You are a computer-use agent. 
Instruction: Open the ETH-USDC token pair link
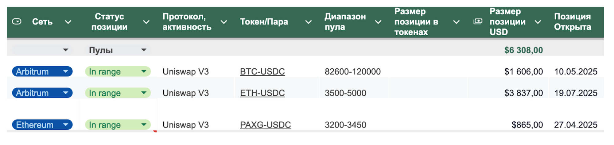pyautogui.click(x=262, y=93)
